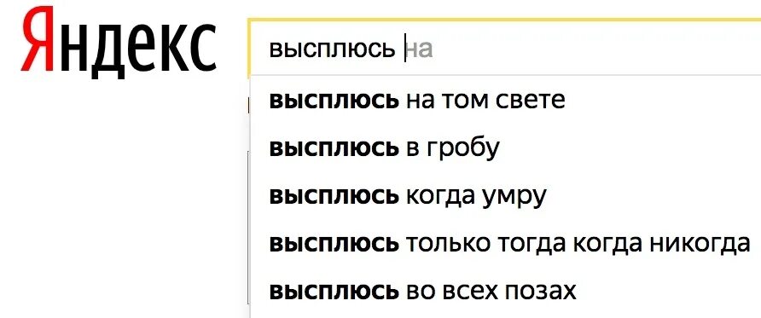This screenshot has width=761, height=318.
Task: Click the words во всех позах
Action: [x=491, y=291]
